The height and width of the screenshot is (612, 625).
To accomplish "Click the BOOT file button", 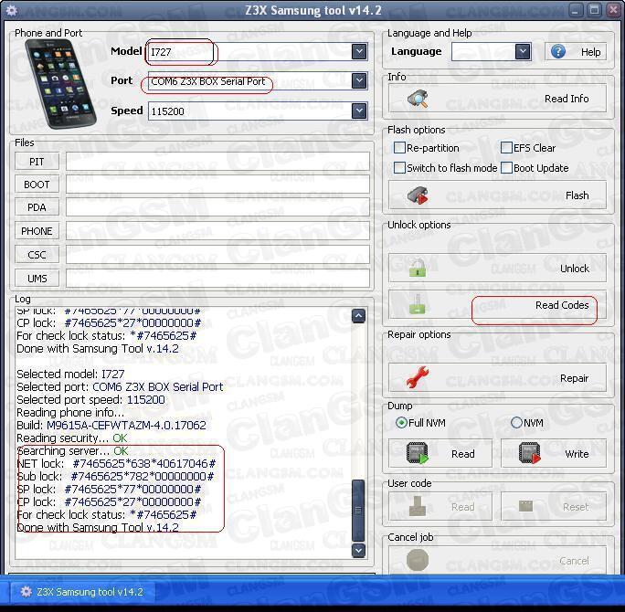I will (x=37, y=185).
